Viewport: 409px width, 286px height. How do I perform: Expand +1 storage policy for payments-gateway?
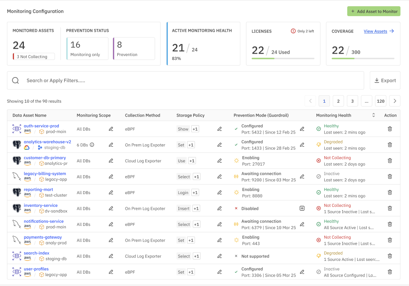[191, 240]
